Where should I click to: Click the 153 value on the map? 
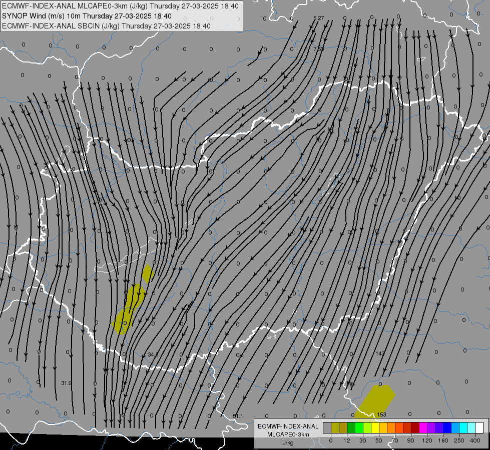(x=381, y=414)
